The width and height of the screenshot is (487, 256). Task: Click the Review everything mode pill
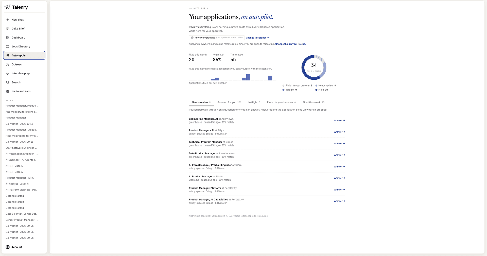(x=217, y=38)
